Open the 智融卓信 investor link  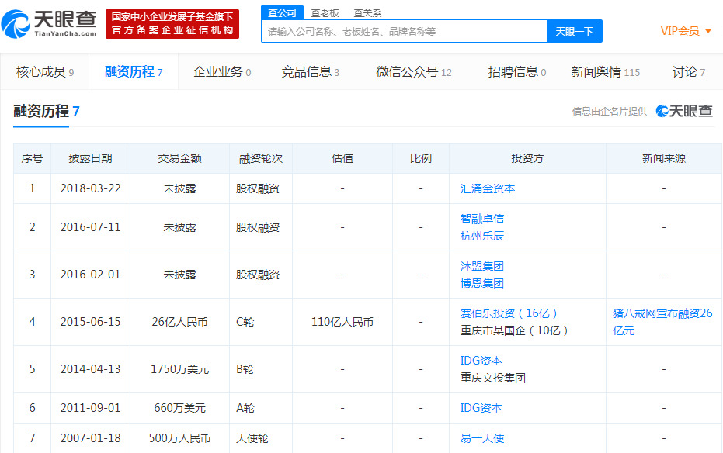click(481, 219)
